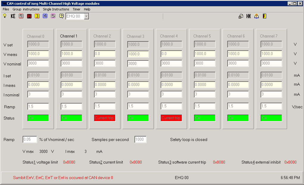Select the dark red number 2 toolbar icon
Viewport: 304px width, 185px height.
[x=29, y=16]
